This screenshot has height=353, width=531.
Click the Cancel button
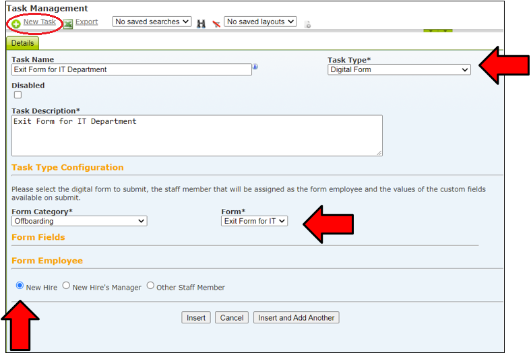click(x=232, y=317)
